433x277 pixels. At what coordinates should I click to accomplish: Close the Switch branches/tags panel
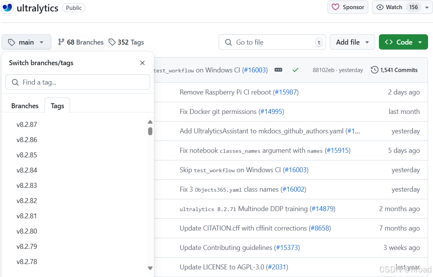pyautogui.click(x=142, y=63)
